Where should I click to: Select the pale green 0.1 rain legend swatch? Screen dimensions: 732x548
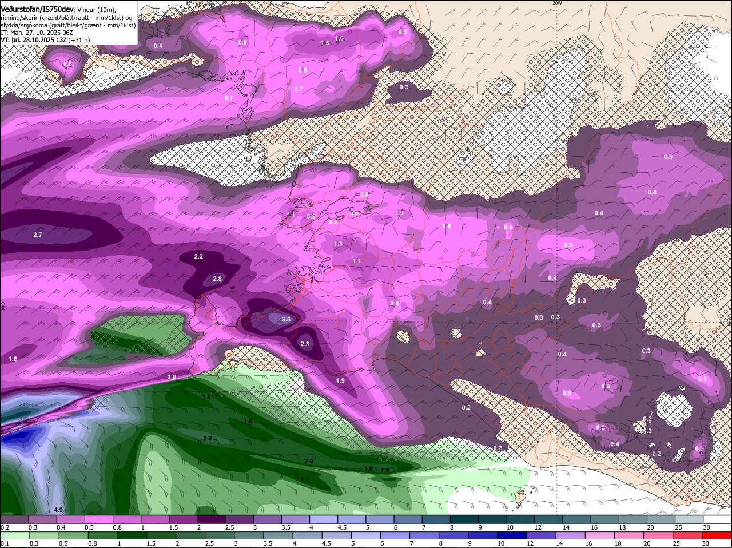point(15,535)
